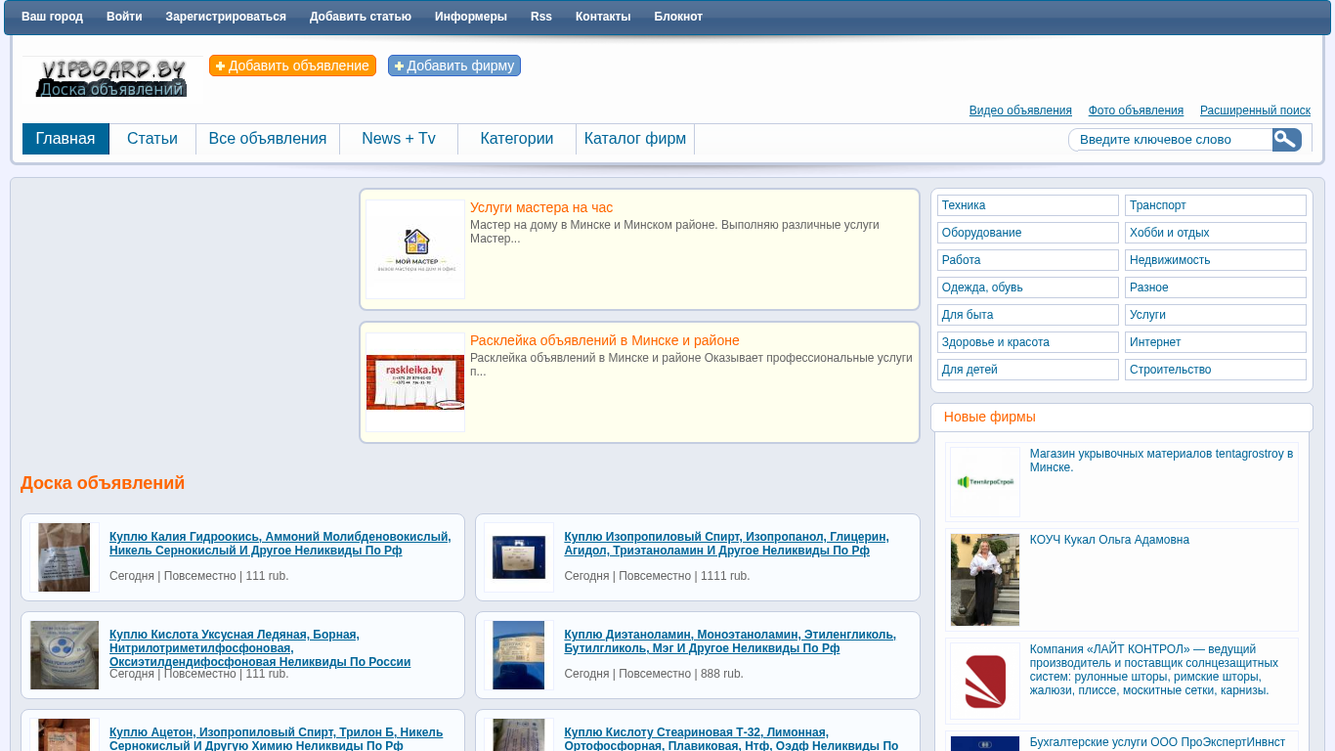Open ТентАгроСтрой company logo thumbnail

pyautogui.click(x=985, y=482)
